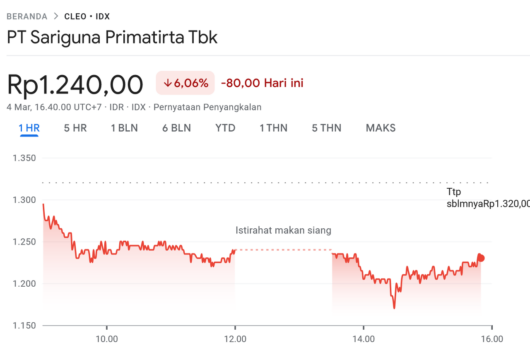Switch to the 1 BLN tab

pyautogui.click(x=124, y=128)
